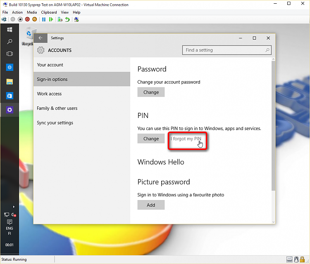Minimize the Settings window
The width and height of the screenshot is (310, 264).
coord(241,38)
